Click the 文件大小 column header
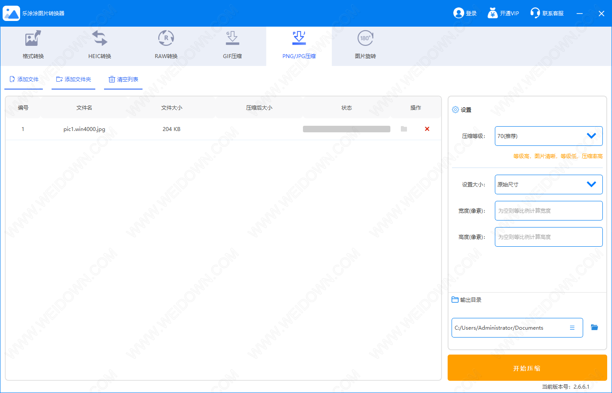The width and height of the screenshot is (612, 393). (172, 107)
